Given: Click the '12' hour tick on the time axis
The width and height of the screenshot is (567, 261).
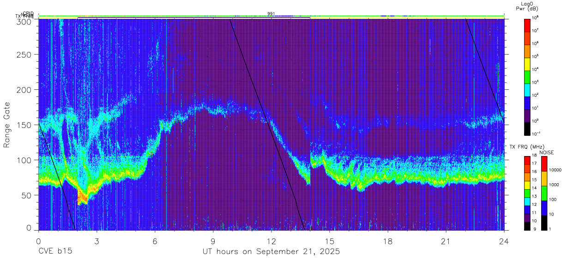Looking at the screenshot, I should (271, 241).
